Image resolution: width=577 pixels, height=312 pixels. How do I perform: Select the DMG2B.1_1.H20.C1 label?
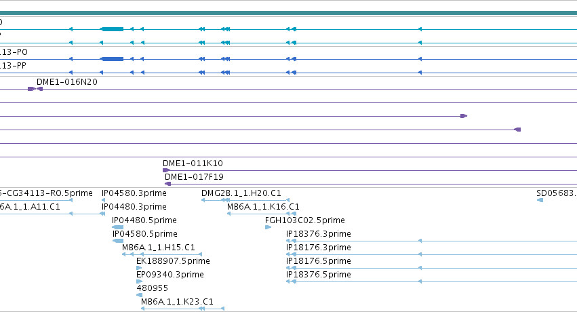(x=241, y=193)
